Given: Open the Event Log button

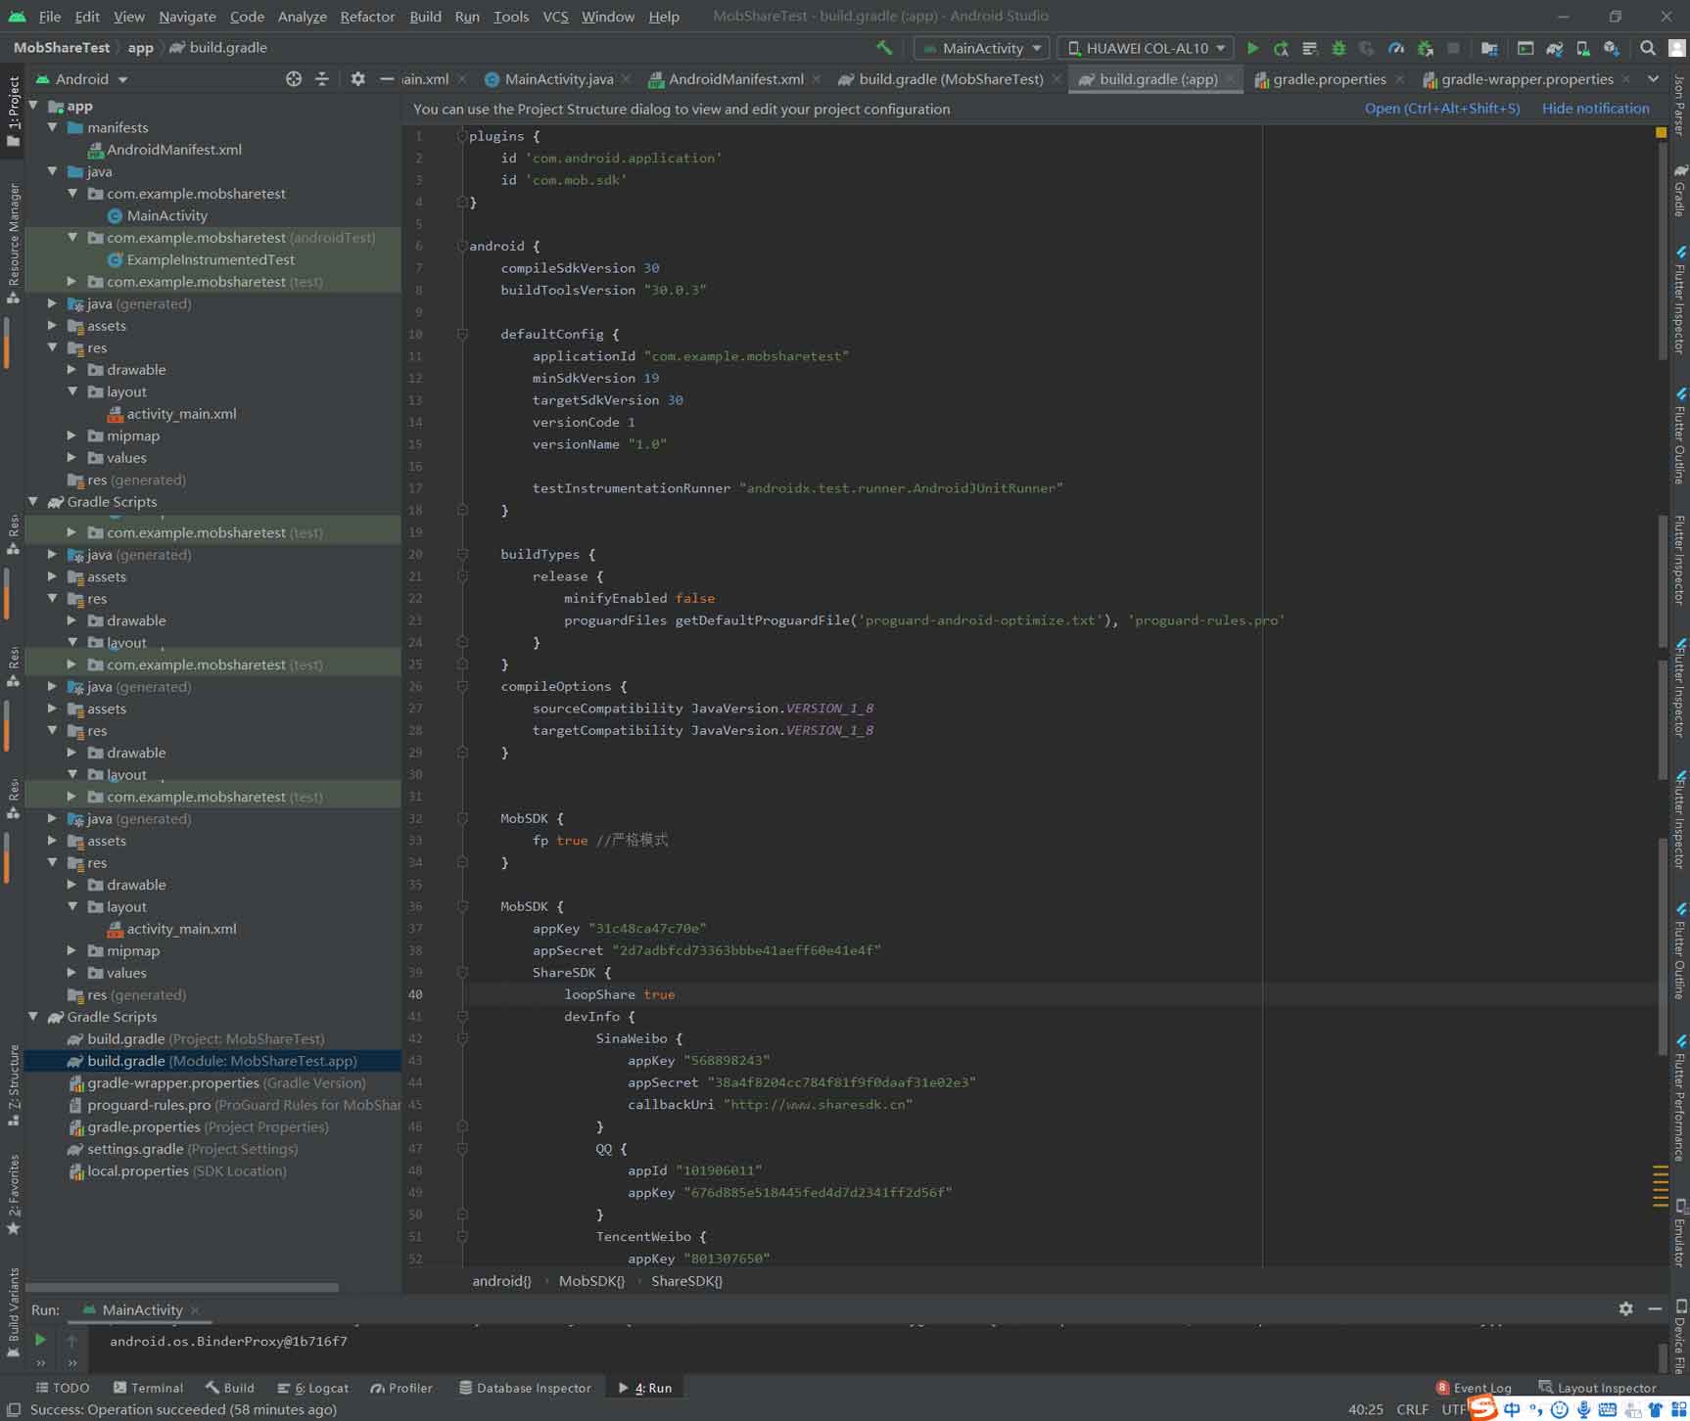Looking at the screenshot, I should (x=1474, y=1388).
